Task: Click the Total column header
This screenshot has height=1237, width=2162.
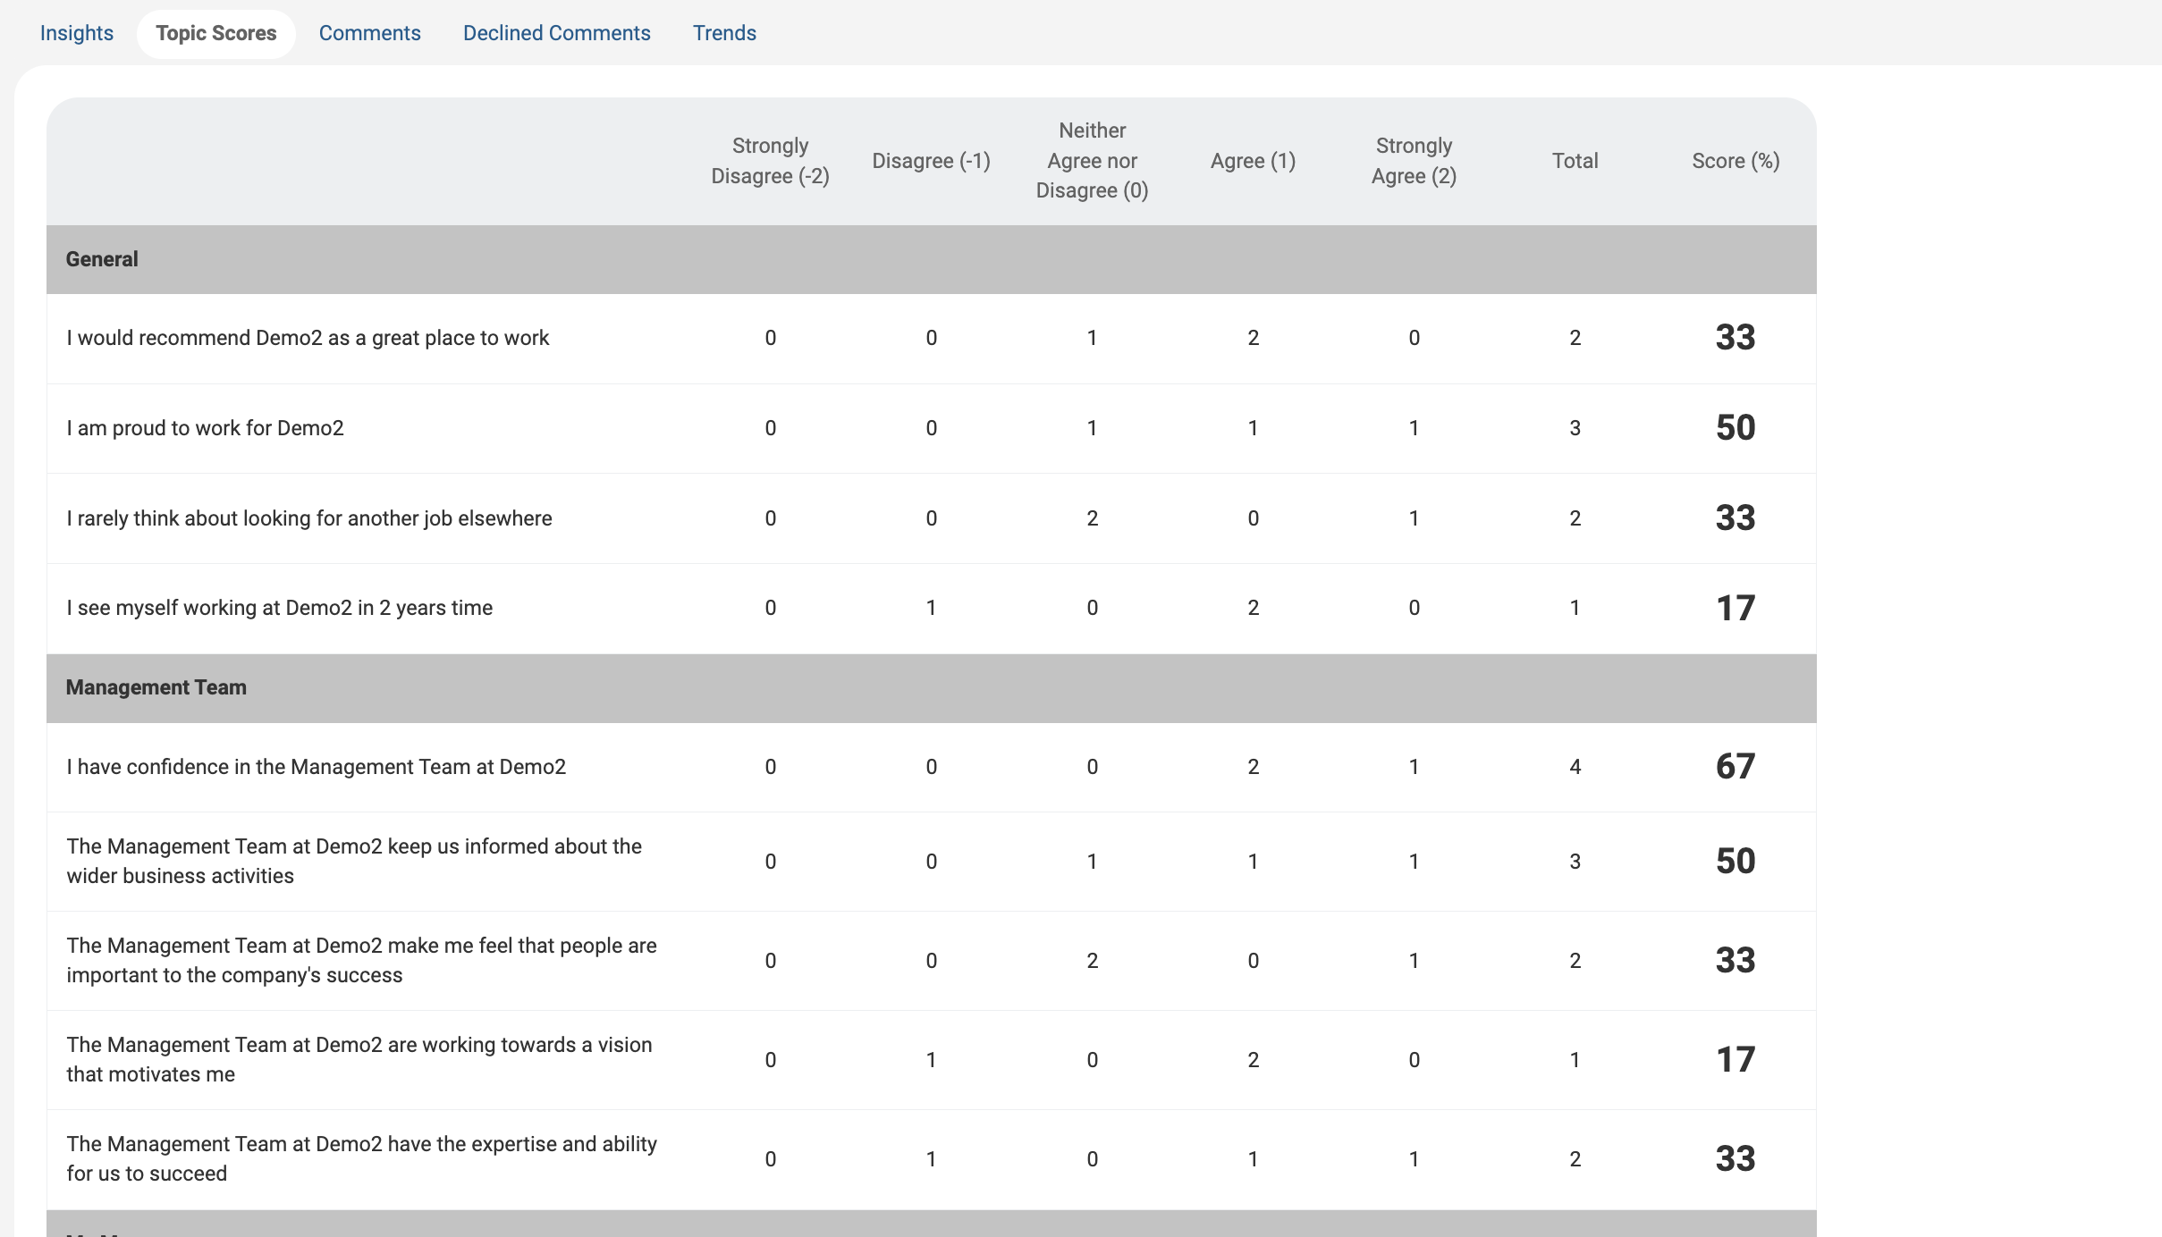Action: click(1575, 161)
